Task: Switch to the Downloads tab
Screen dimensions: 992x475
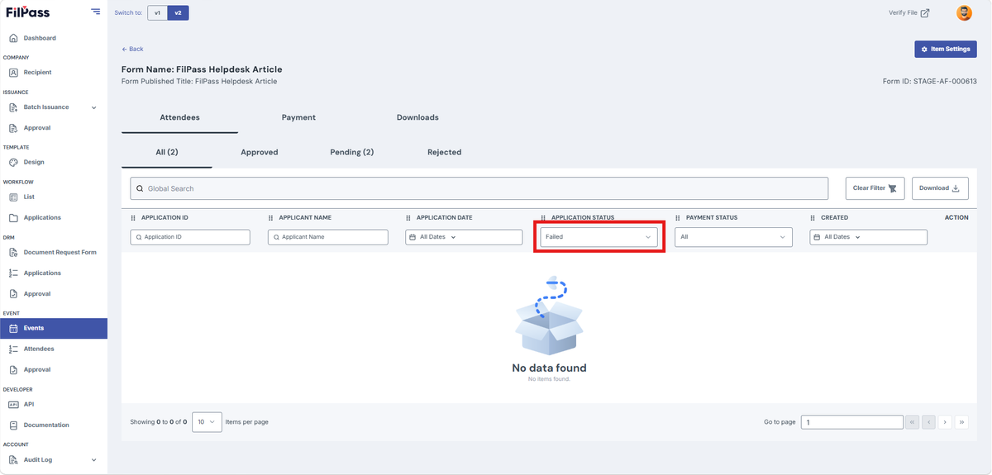Action: click(417, 118)
